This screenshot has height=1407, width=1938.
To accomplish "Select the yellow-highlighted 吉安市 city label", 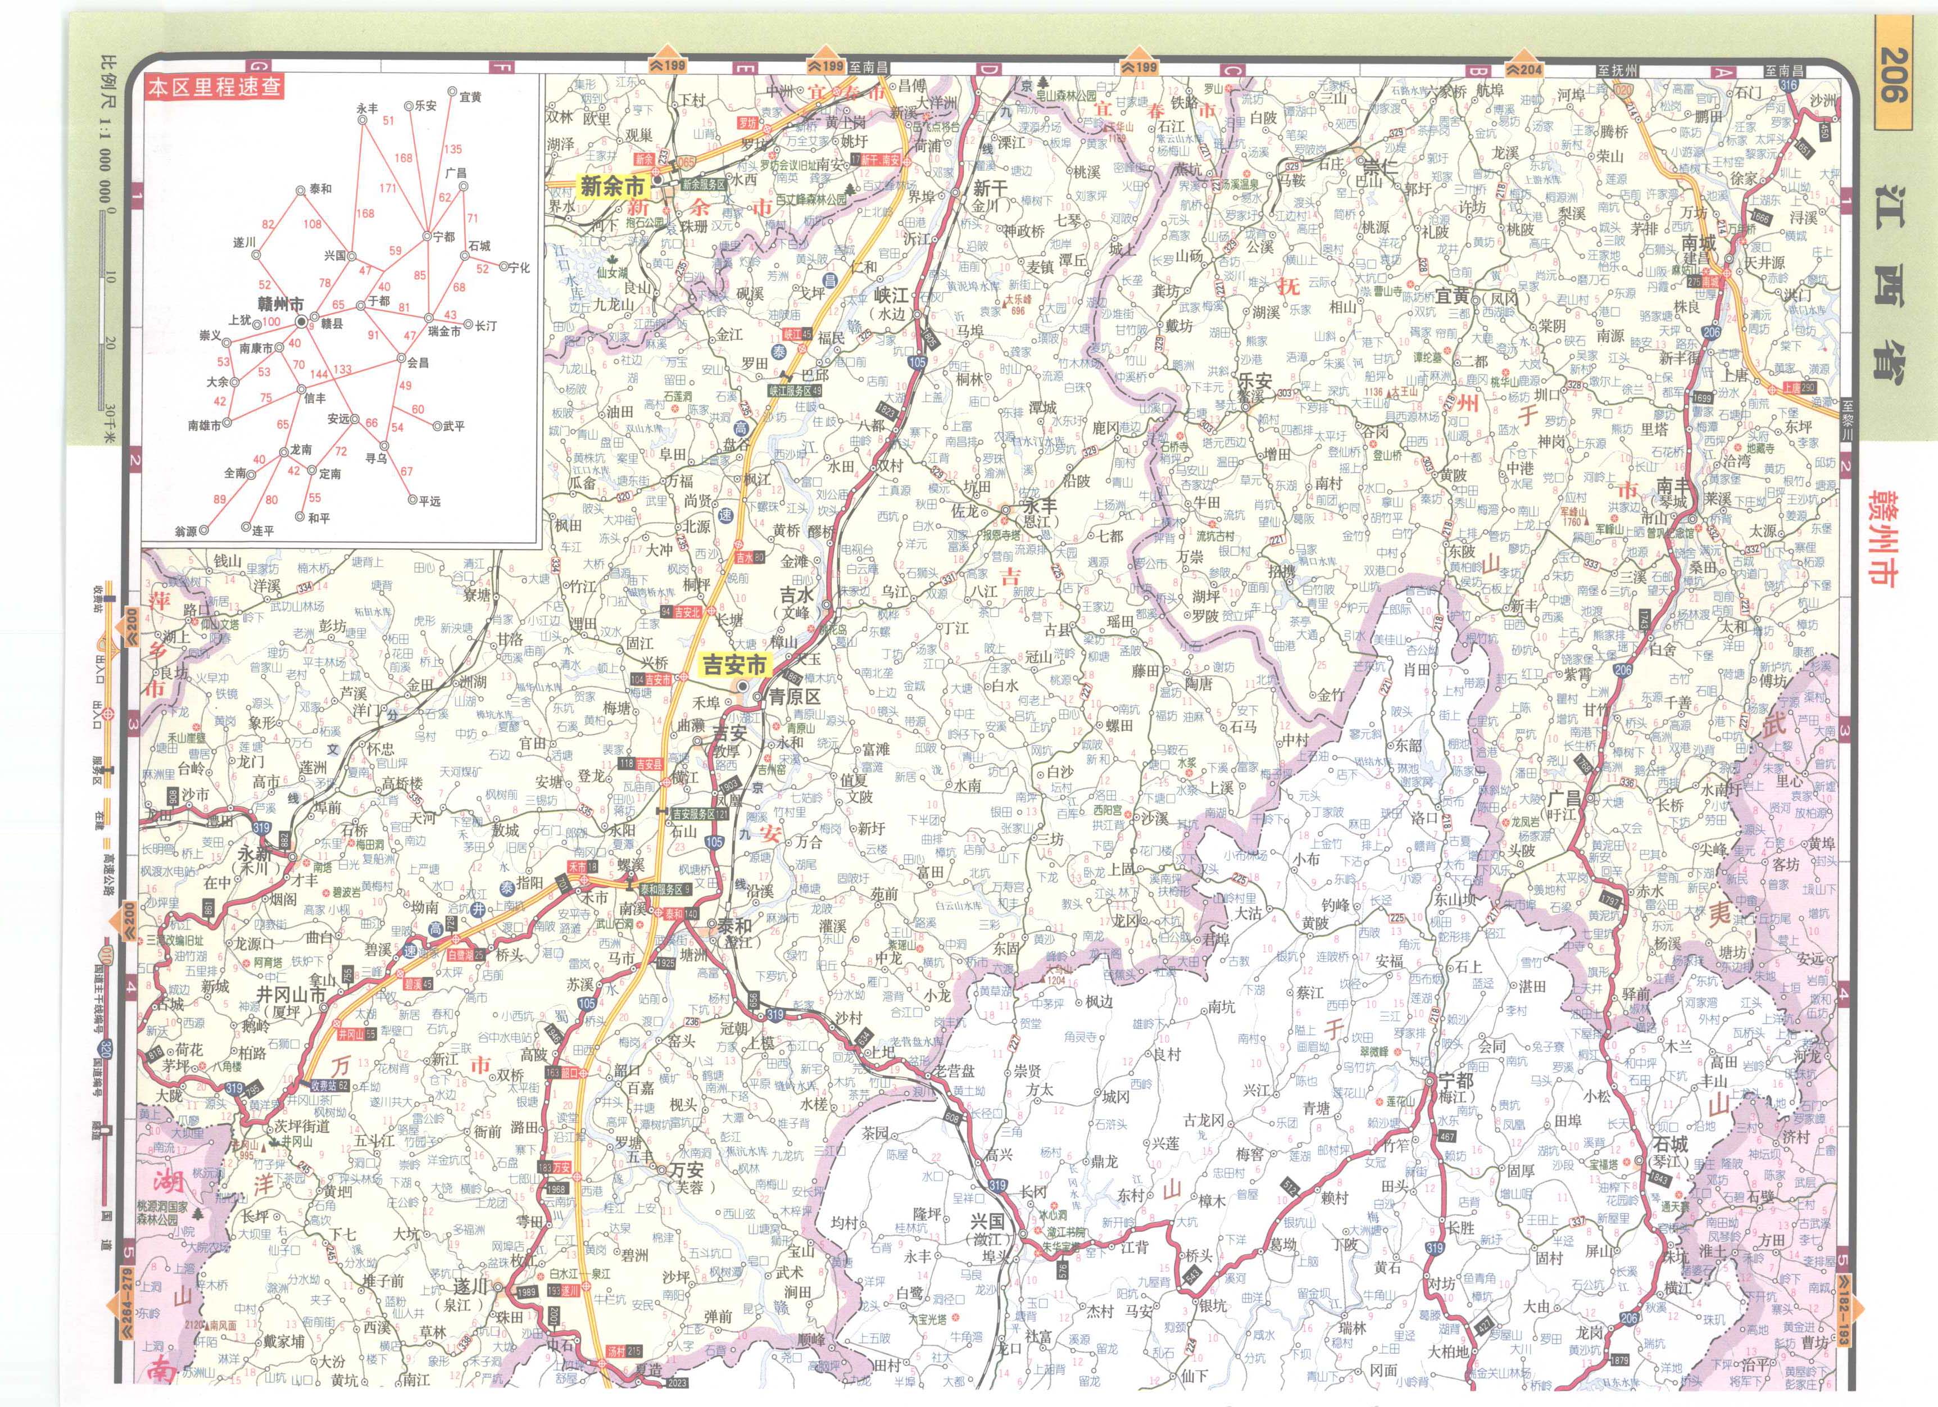I will 735,664.
